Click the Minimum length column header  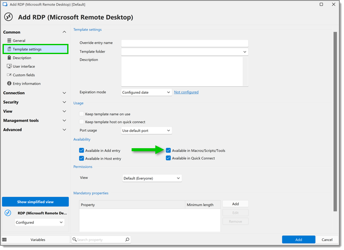[x=203, y=205]
